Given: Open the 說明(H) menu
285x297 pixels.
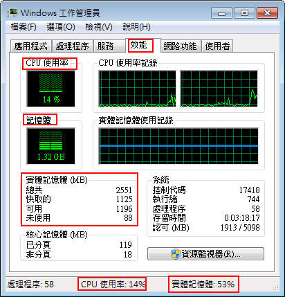Looking at the screenshot, I should coord(136,27).
